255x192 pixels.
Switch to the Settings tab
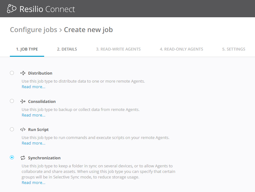[x=233, y=49]
